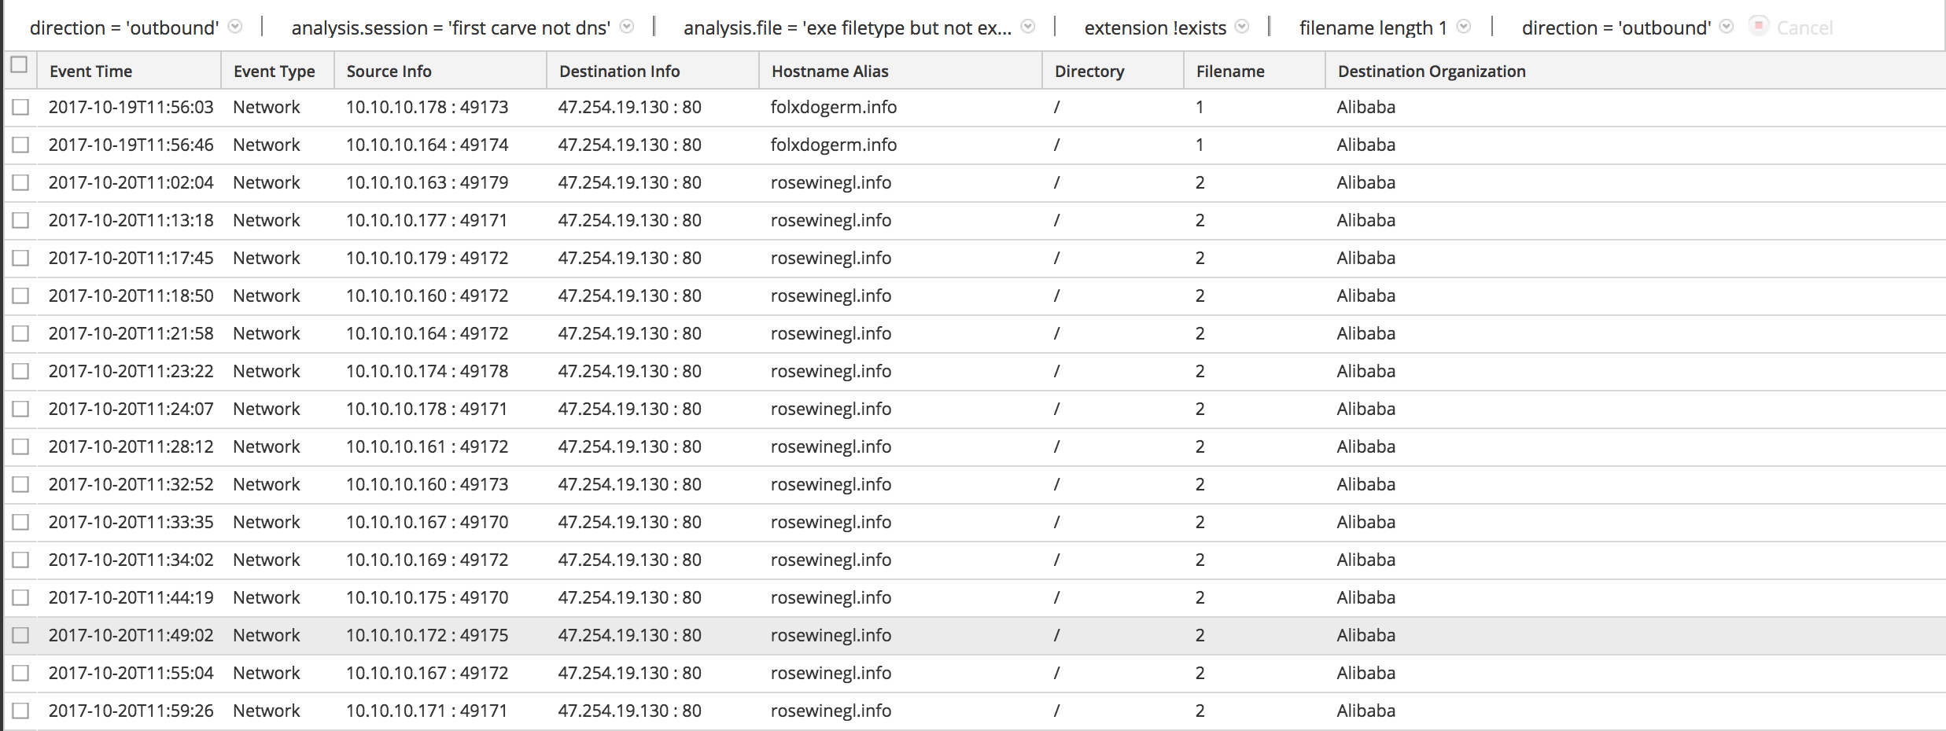Click folxdogerm.info hostname in the 11:56:46 row
Image resolution: width=1946 pixels, height=731 pixels.
pyautogui.click(x=834, y=145)
